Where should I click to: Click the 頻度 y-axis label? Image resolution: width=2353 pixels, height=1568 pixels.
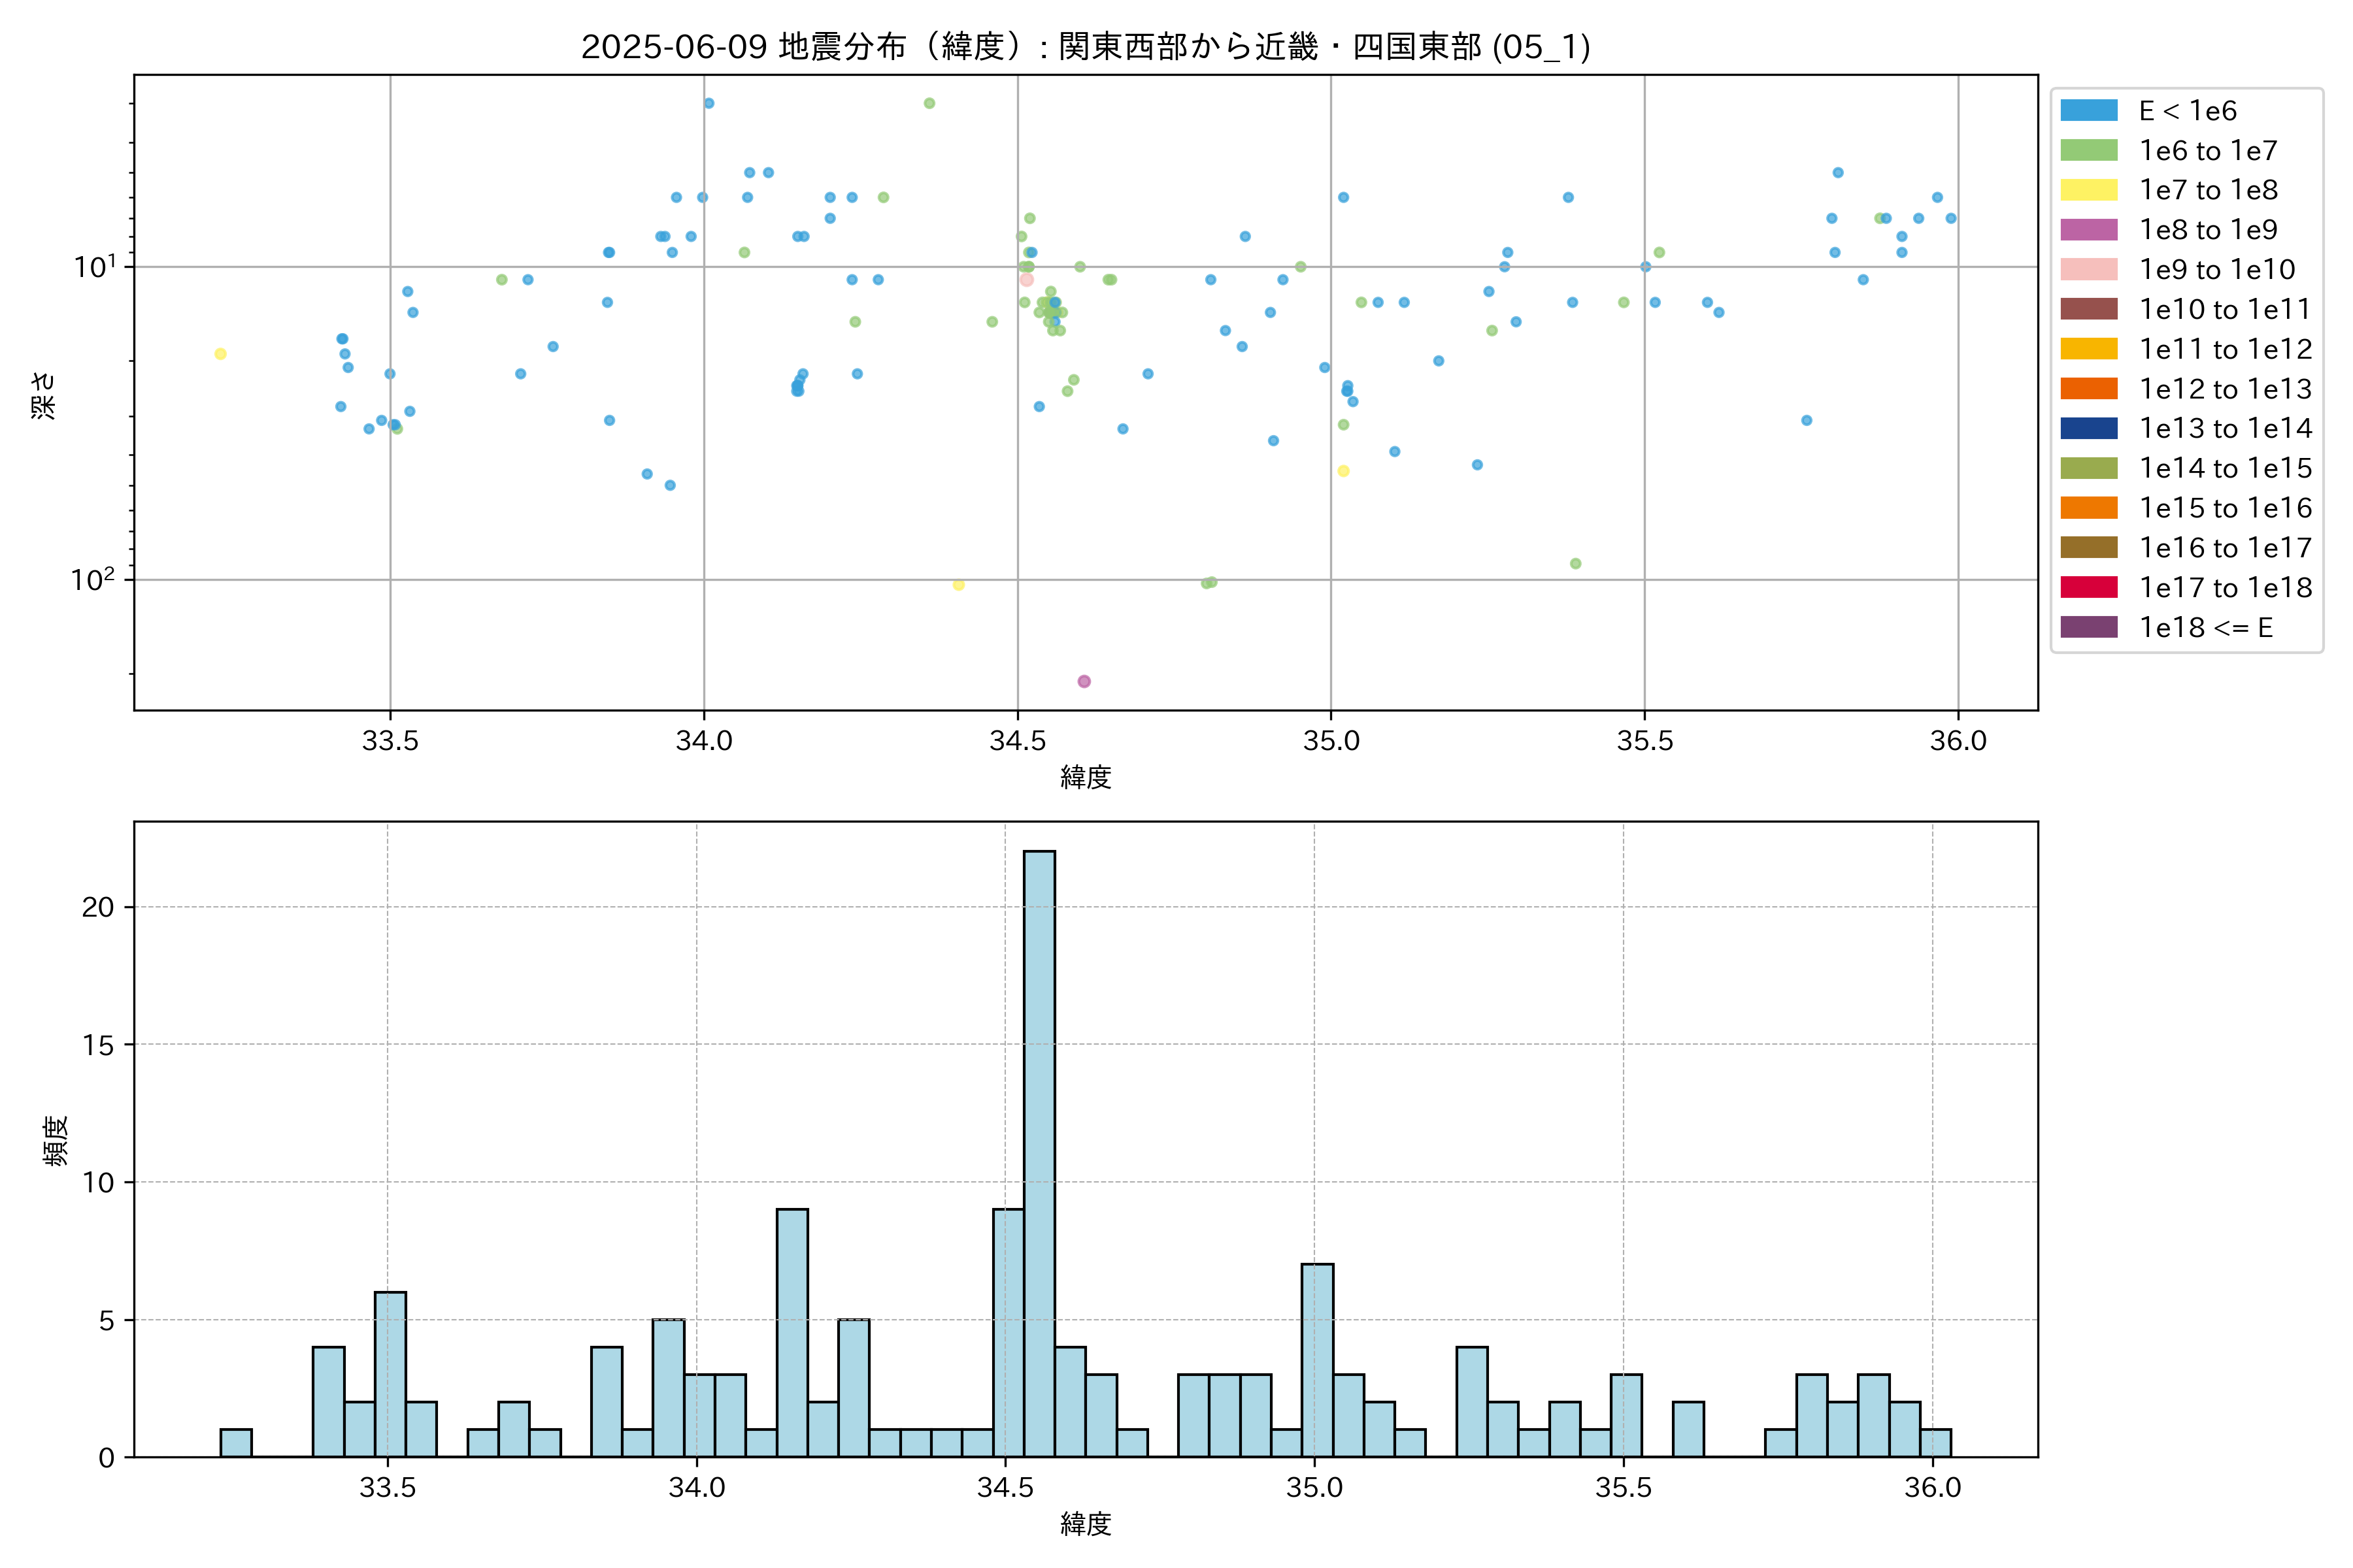(x=56, y=1140)
